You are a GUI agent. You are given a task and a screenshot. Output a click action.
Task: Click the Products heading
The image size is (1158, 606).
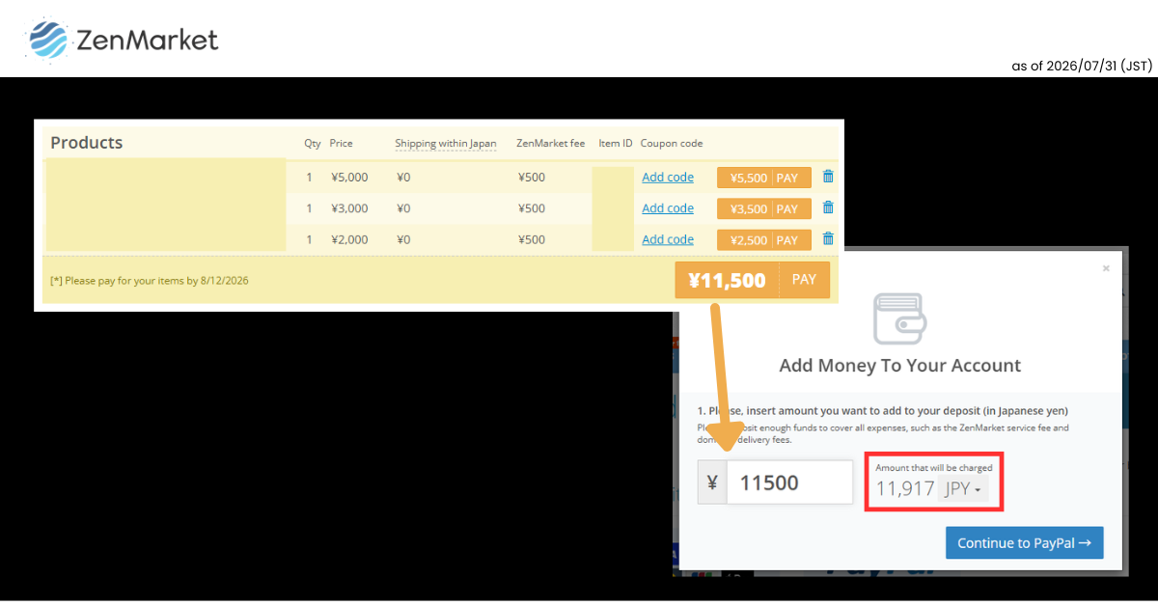tap(87, 143)
